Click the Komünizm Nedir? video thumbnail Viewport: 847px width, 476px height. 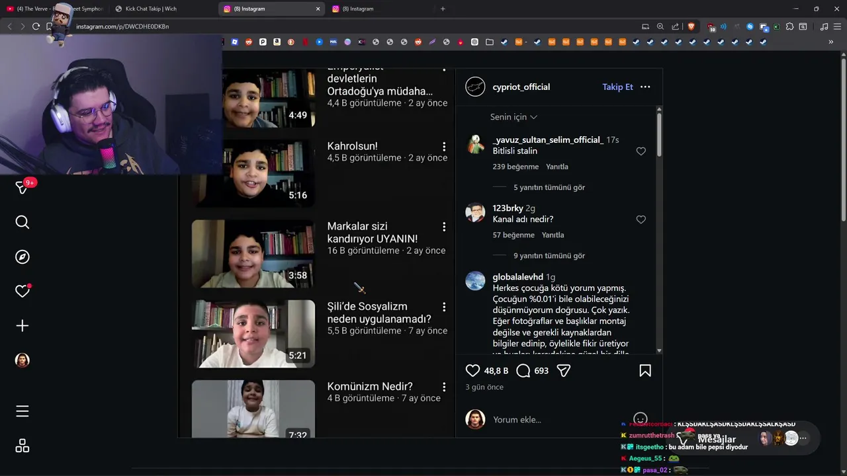253,409
